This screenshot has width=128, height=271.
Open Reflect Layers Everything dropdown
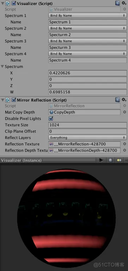pos(87,138)
